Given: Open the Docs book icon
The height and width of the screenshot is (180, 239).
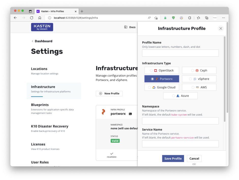Looking at the screenshot, I should (126, 27).
